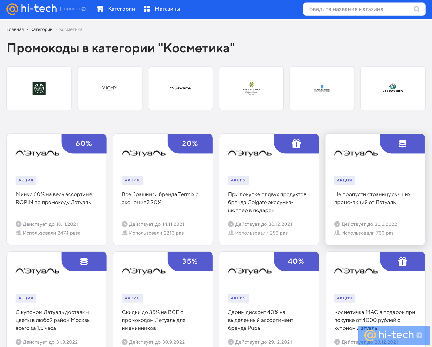Click clock icon beside Действует до 30.12.2021

pyautogui.click(x=231, y=224)
